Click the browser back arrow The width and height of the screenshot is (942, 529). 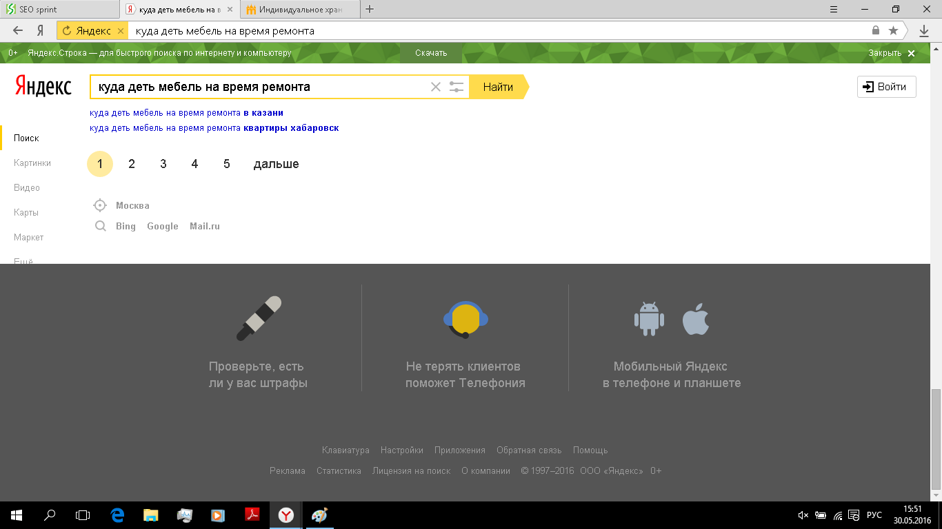(x=18, y=31)
